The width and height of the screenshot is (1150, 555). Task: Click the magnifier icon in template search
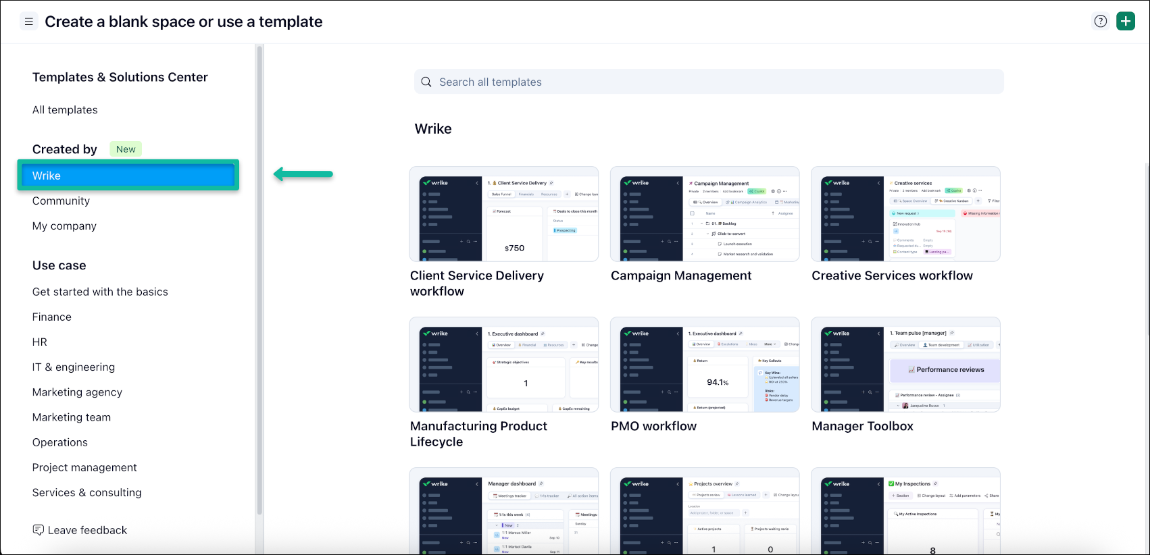[426, 82]
